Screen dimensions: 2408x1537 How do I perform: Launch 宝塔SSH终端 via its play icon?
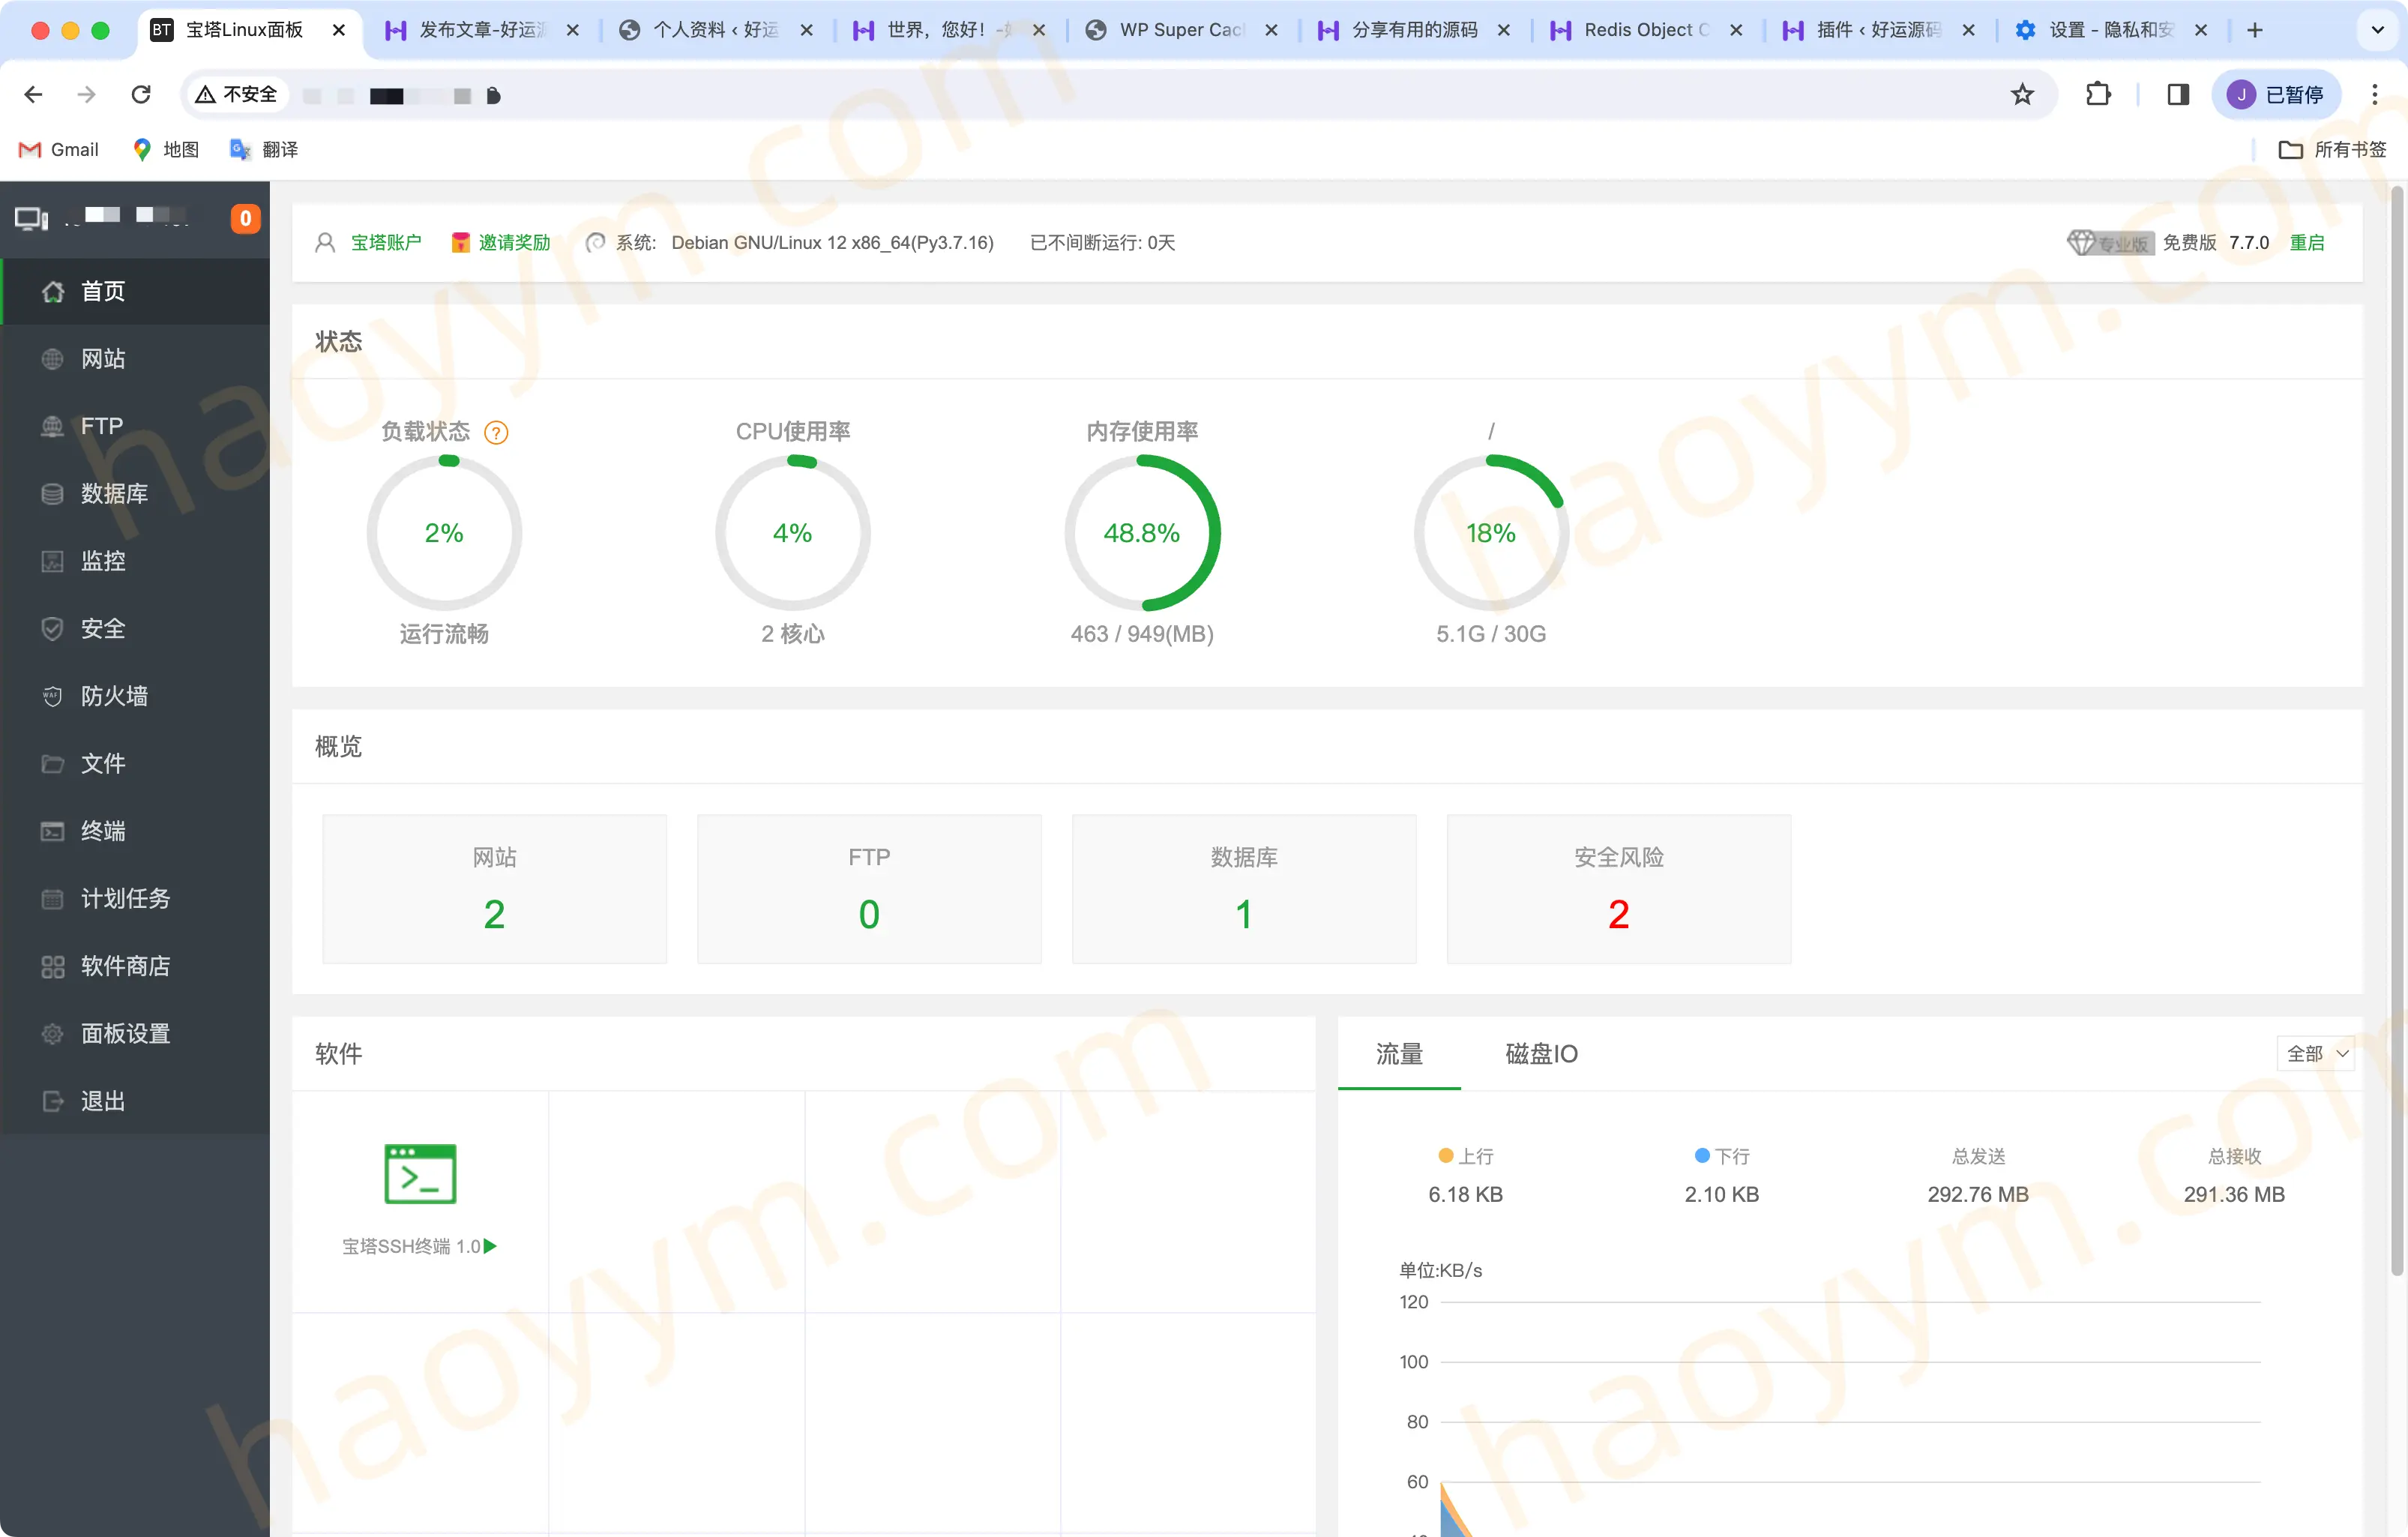click(x=490, y=1247)
